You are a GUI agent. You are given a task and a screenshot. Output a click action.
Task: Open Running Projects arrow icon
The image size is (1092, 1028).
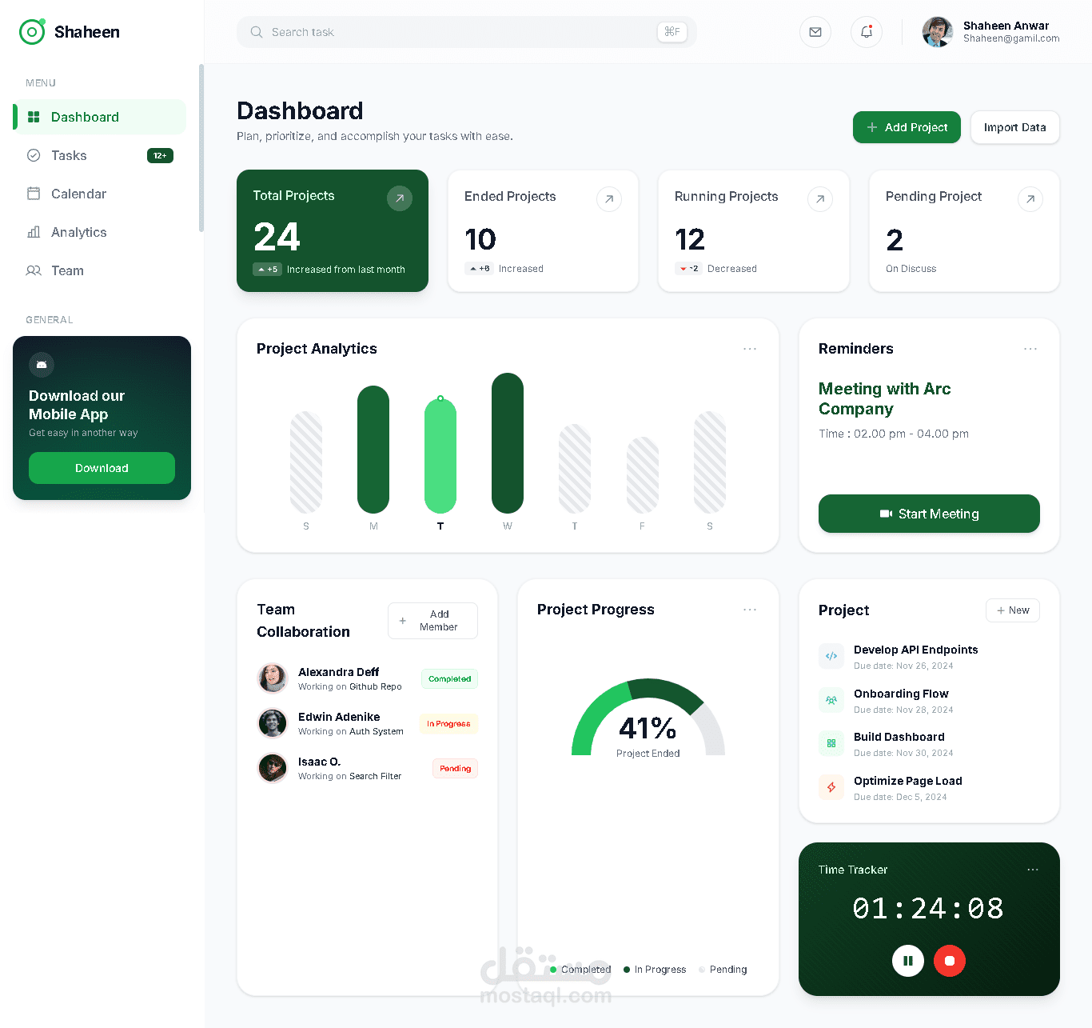820,199
